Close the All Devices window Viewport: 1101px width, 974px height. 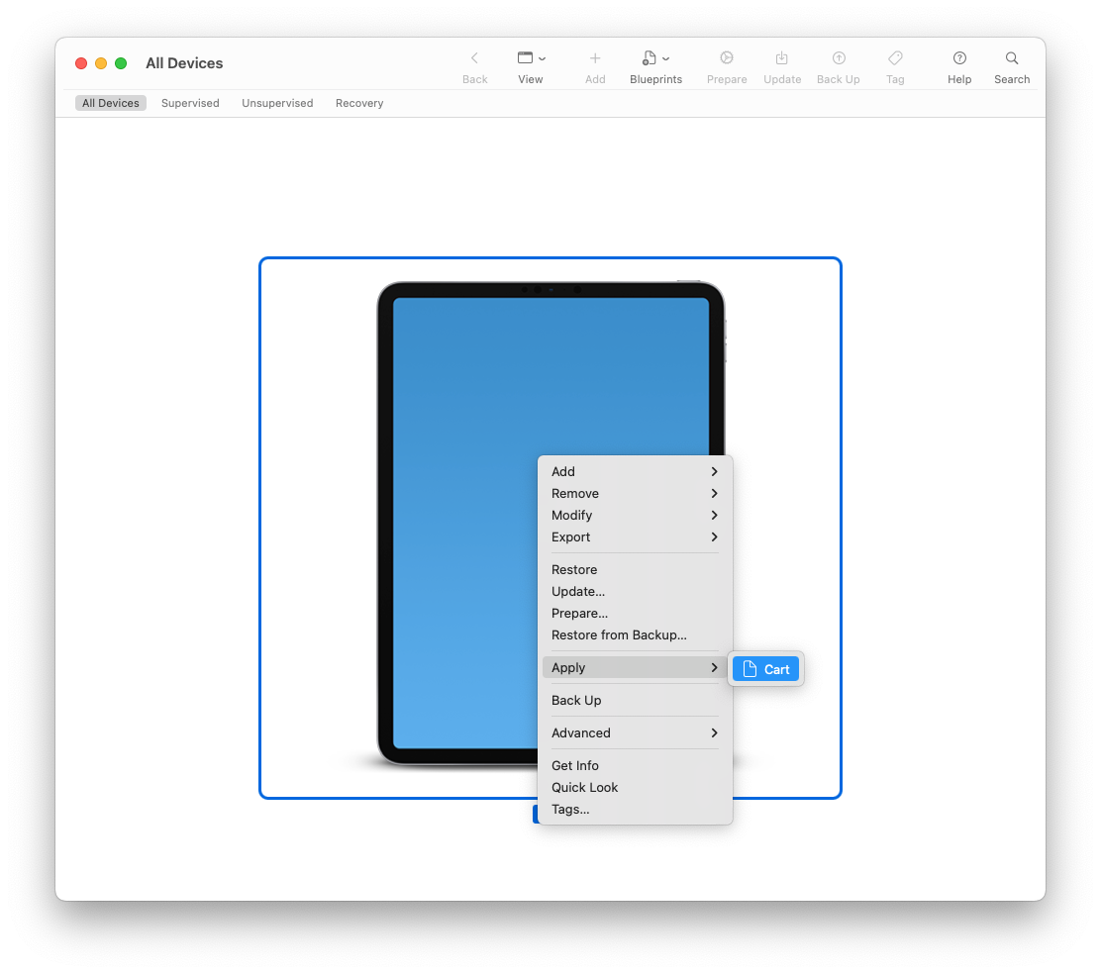tap(81, 63)
